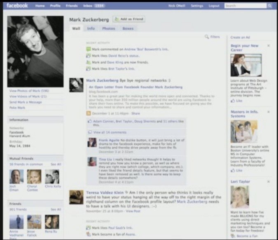
Task: Click comment icon beside Bosworth's link activity
Action: pyautogui.click(x=88, y=49)
